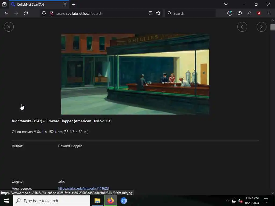
Task: Reload the current page
Action: click(26, 13)
